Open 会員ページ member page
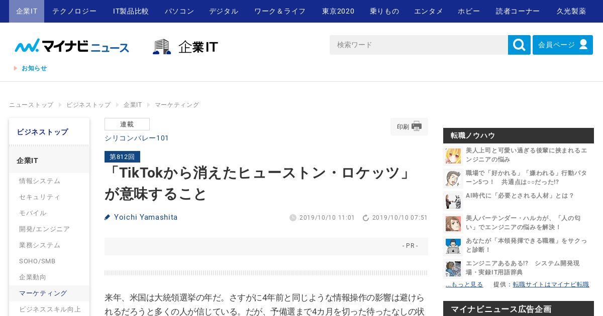603x316 pixels. (563, 45)
